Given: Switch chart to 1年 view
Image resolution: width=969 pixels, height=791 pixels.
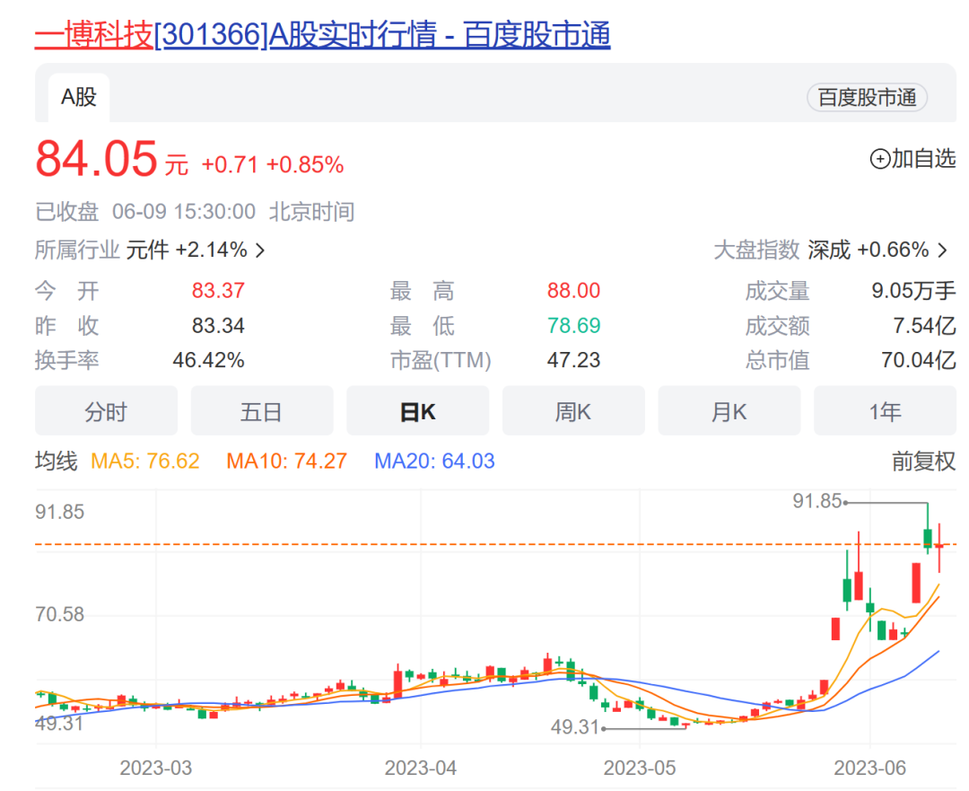Looking at the screenshot, I should click(885, 411).
